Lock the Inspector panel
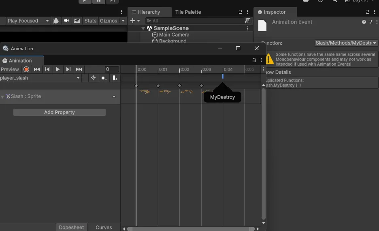 [x=367, y=12]
